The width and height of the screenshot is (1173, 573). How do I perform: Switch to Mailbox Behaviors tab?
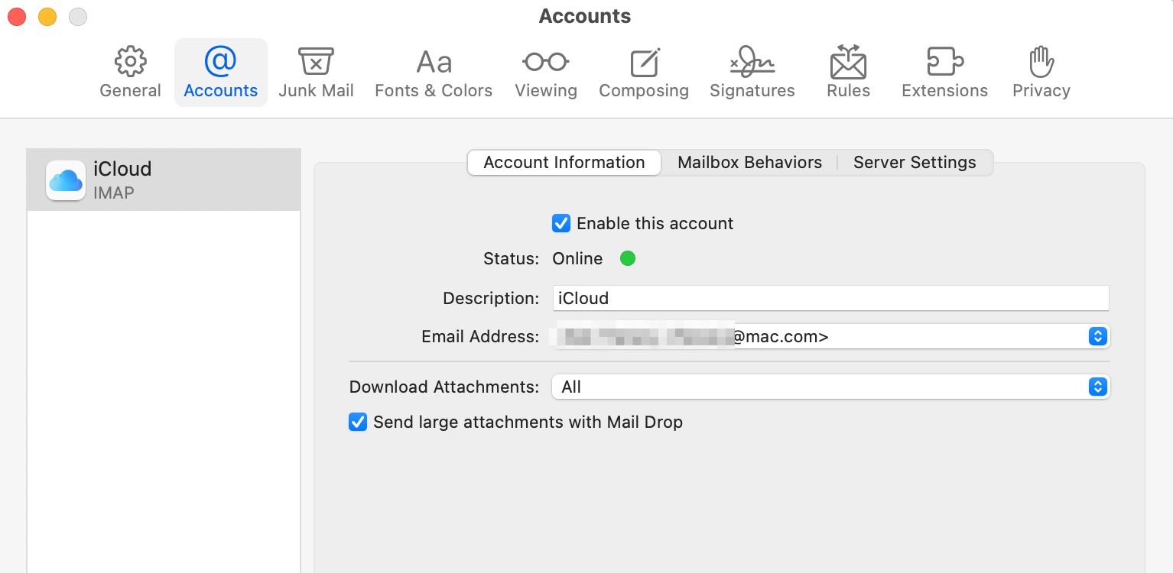[x=749, y=163]
